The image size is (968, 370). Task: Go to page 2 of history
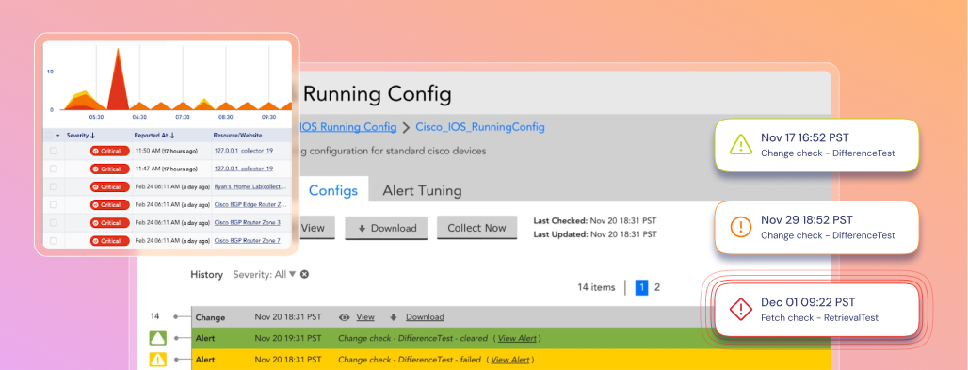(x=657, y=287)
